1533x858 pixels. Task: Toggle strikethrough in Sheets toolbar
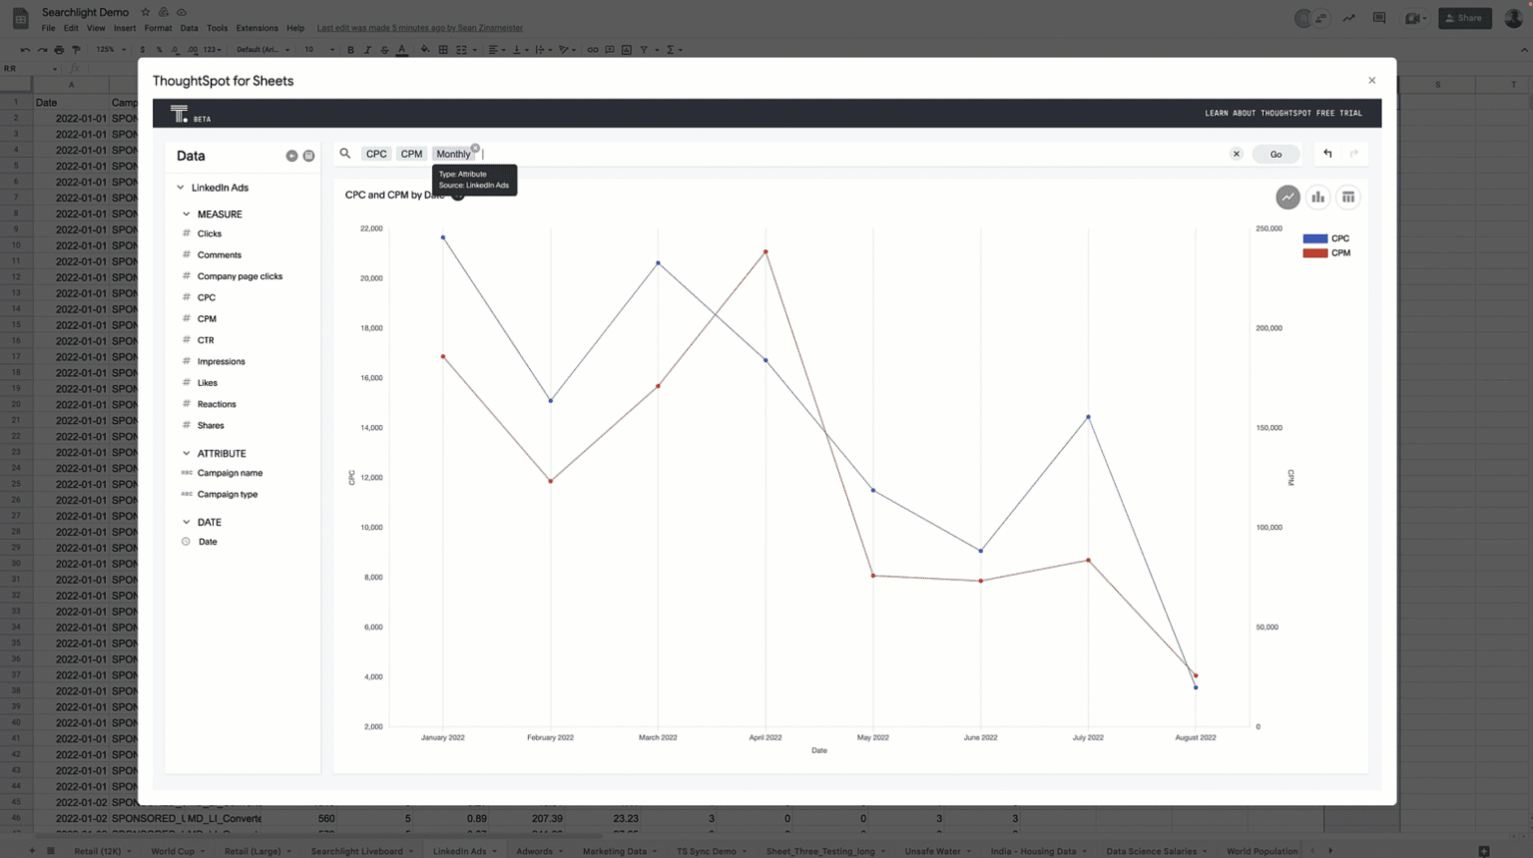coord(384,49)
